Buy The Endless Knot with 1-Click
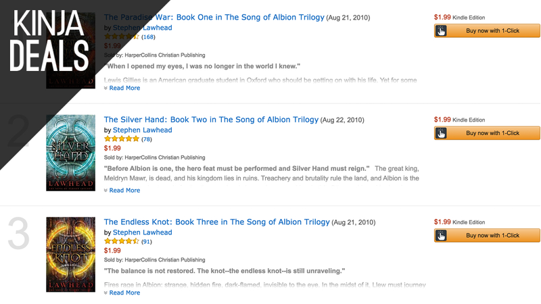 [487, 235]
